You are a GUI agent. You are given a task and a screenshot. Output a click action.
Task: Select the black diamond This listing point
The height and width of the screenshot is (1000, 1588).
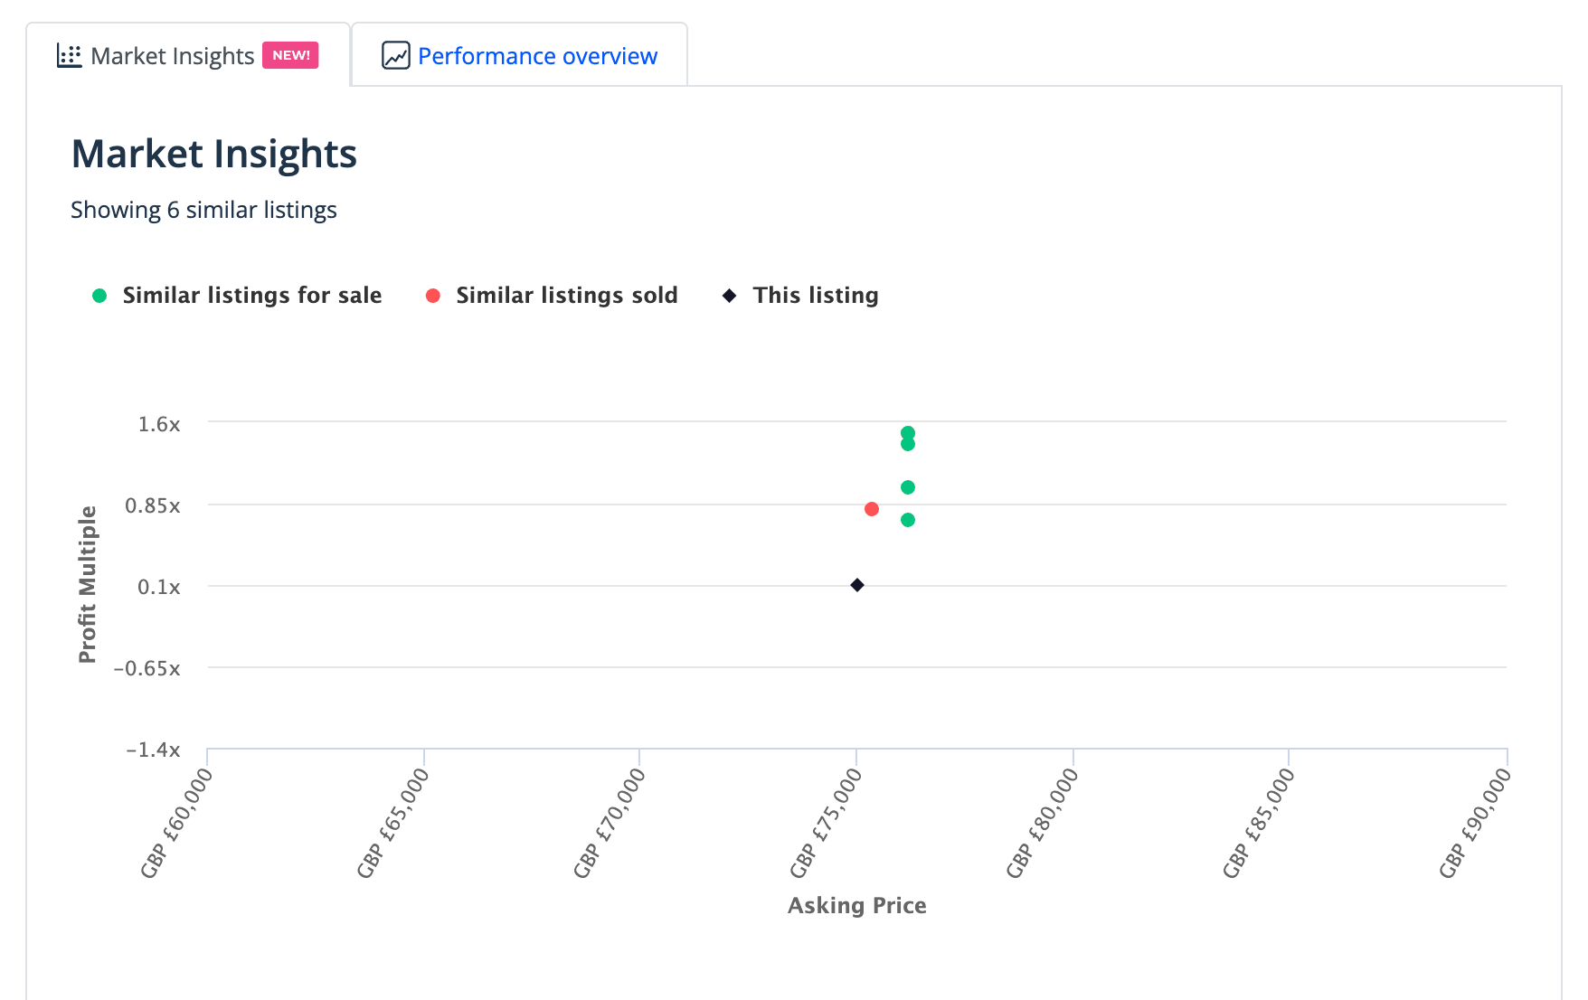point(857,585)
